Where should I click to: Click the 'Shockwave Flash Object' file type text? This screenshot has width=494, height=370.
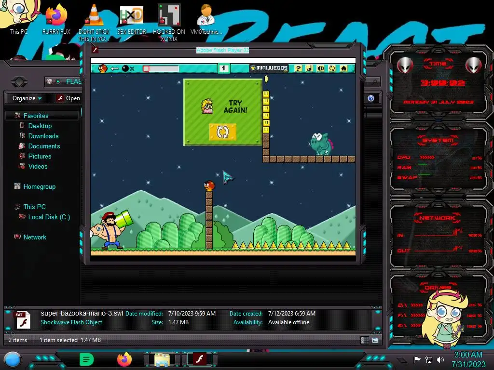click(71, 322)
